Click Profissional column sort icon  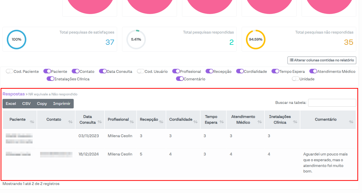[x=132, y=122]
